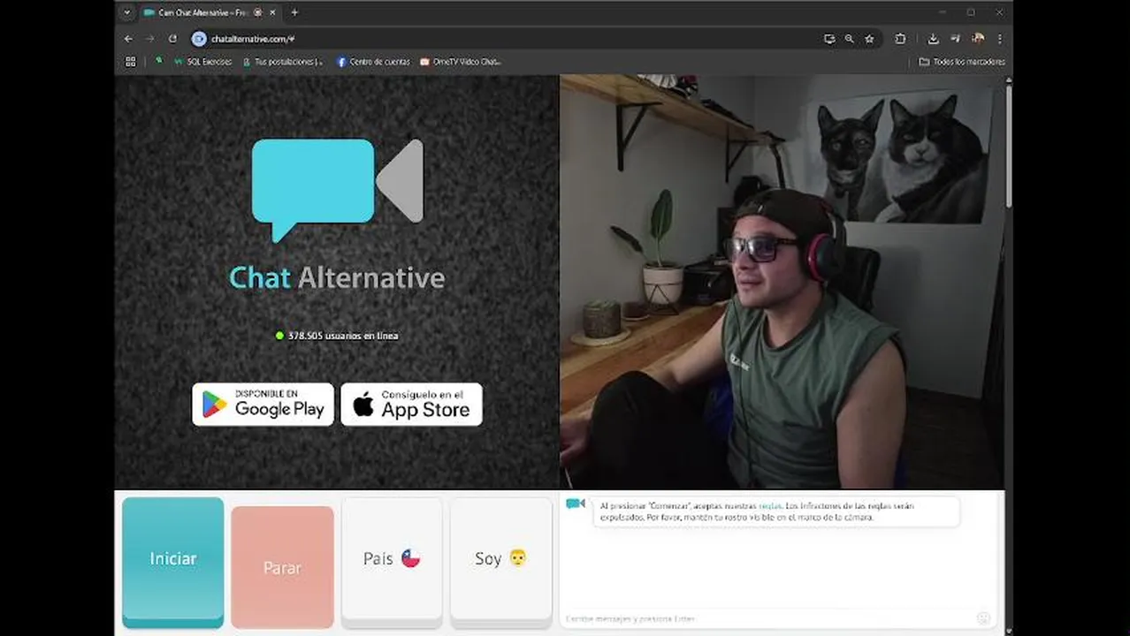Click the recording indicator on the tab

click(x=257, y=12)
